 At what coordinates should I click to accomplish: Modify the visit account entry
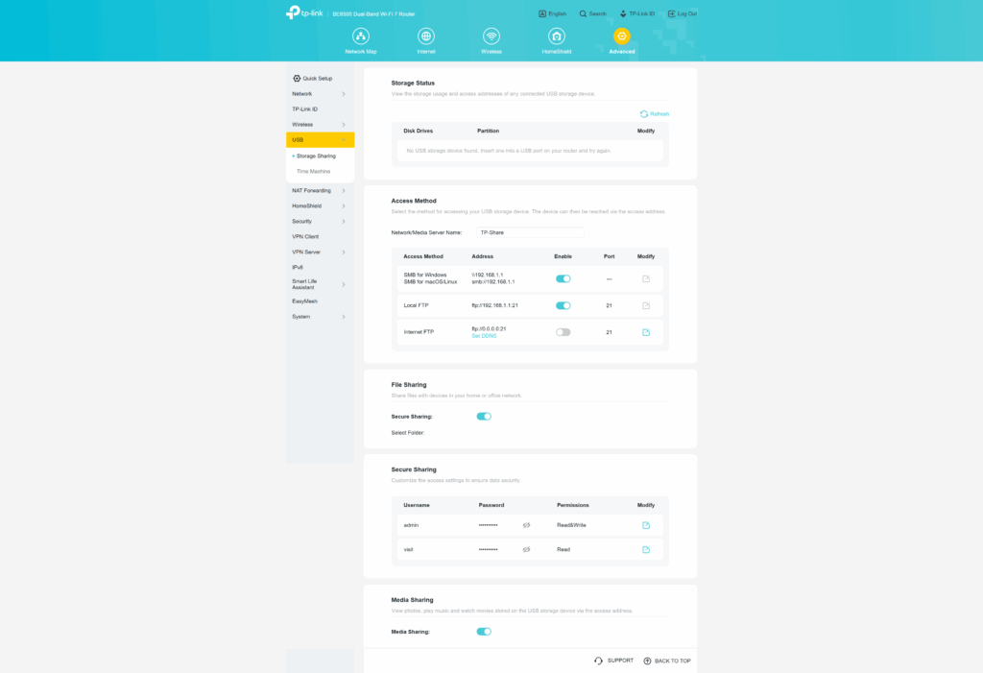(646, 549)
